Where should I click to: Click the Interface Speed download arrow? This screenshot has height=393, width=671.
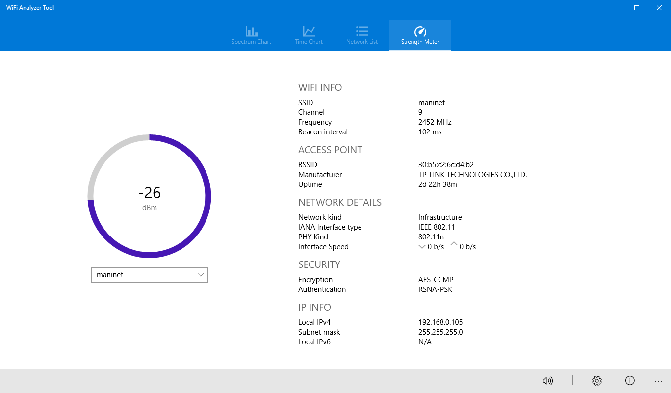coord(422,246)
